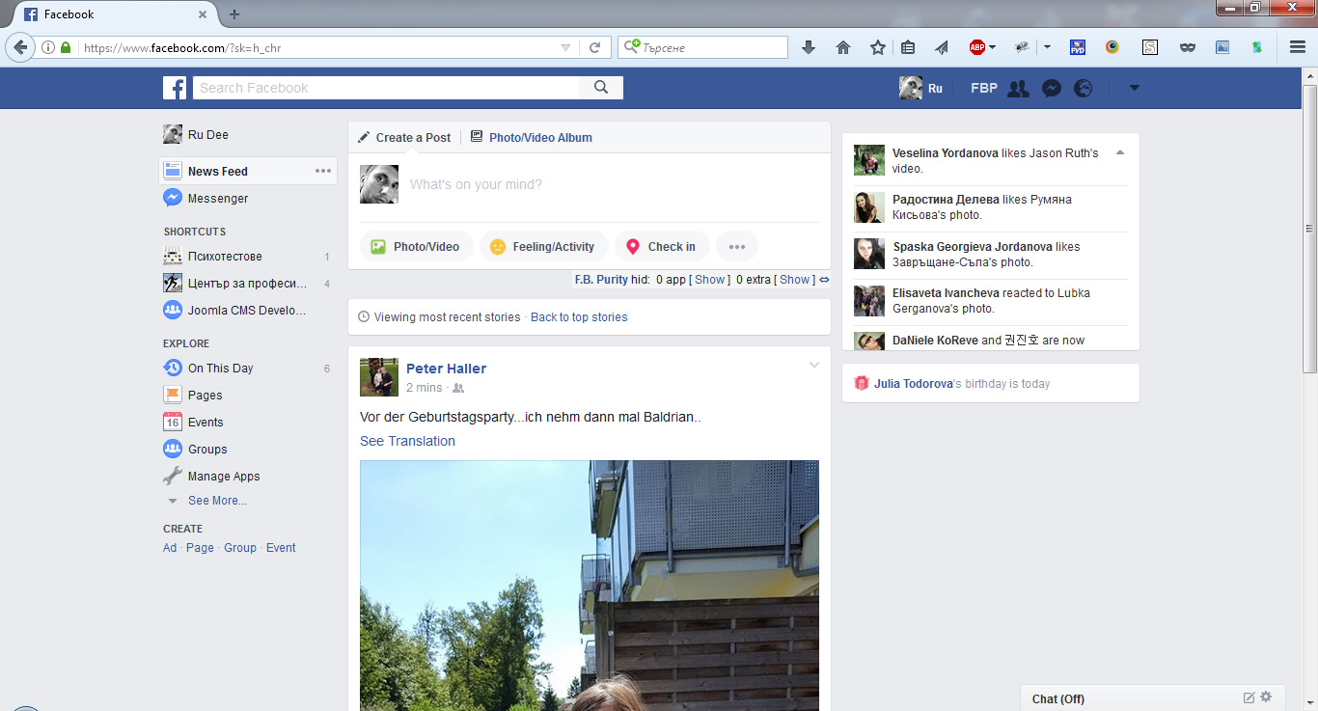Image resolution: width=1318 pixels, height=711 pixels.
Task: Expand the account menu arrow in header
Action: point(1135,88)
